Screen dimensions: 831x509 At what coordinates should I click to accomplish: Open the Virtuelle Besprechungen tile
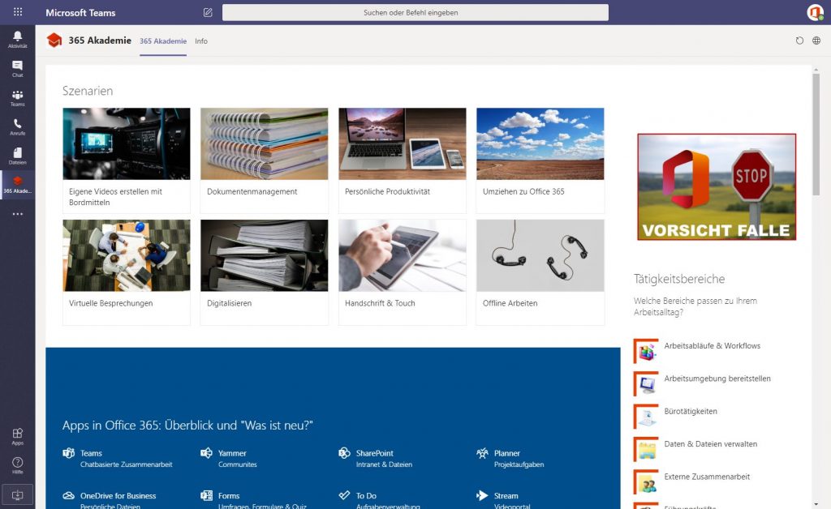click(126, 272)
